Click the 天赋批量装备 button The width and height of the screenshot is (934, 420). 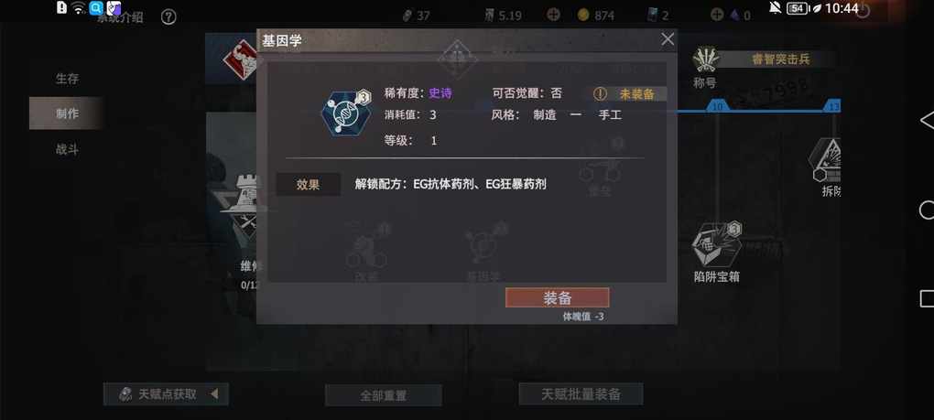click(x=581, y=393)
